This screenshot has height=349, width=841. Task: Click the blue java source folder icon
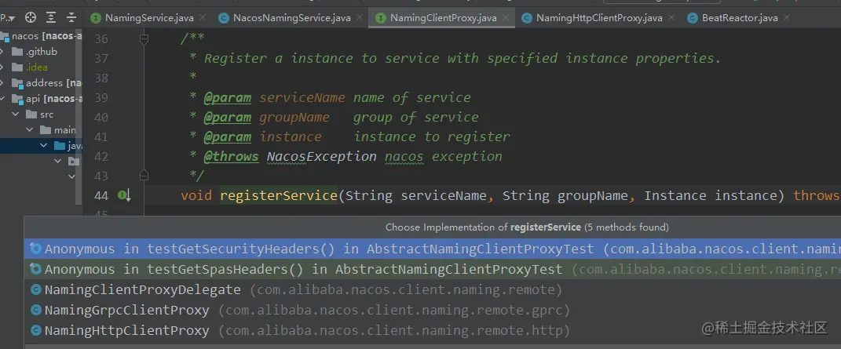(x=60, y=146)
